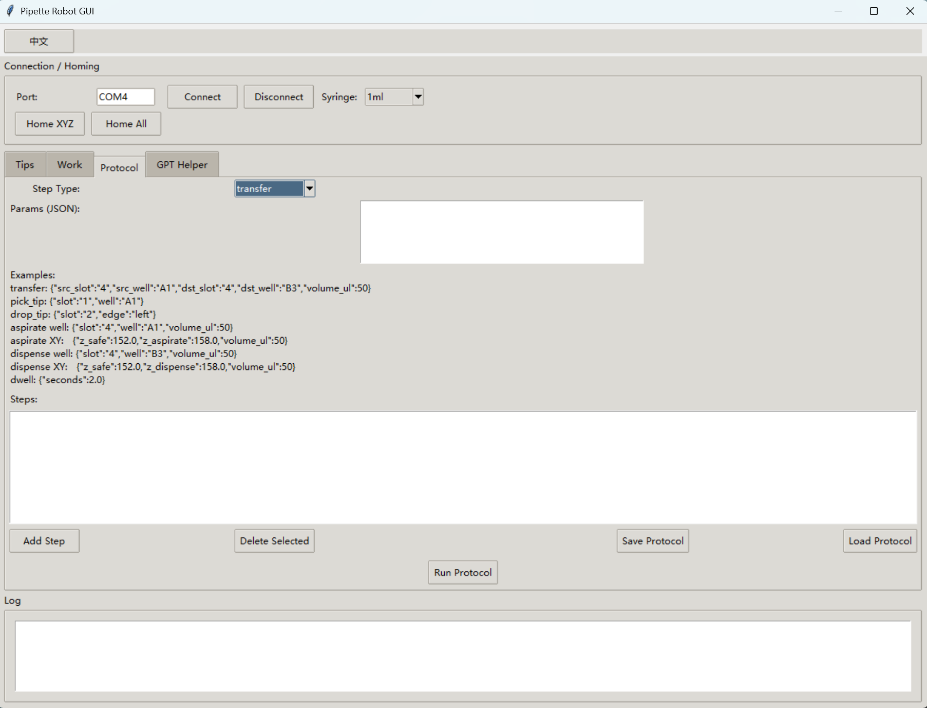
Task: Run the protocol
Action: click(x=462, y=572)
